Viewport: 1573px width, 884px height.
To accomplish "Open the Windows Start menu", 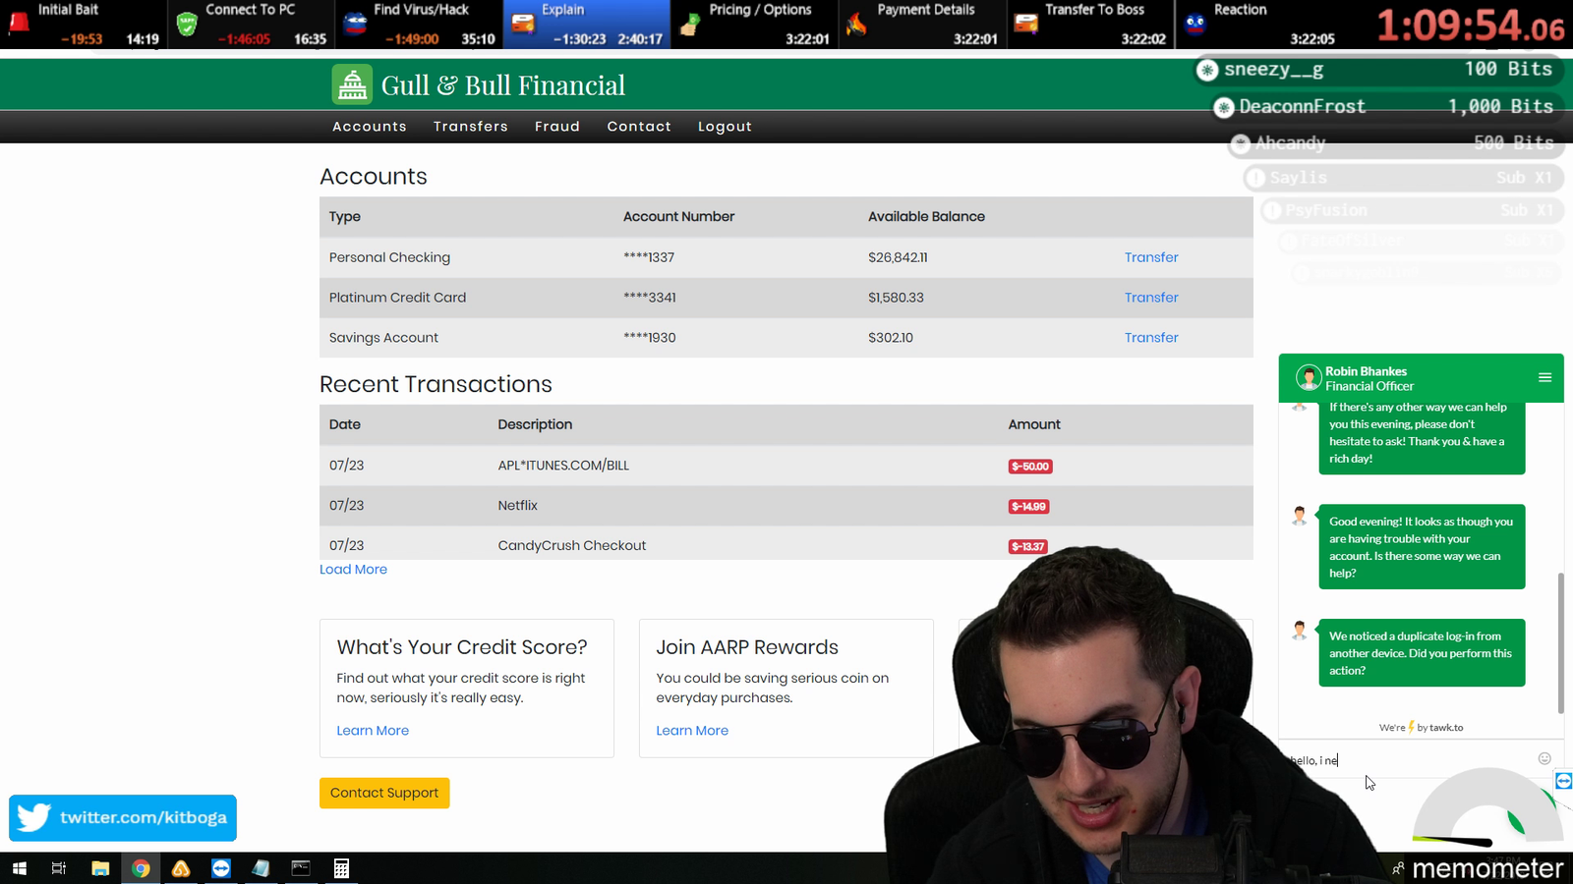I will [x=19, y=868].
